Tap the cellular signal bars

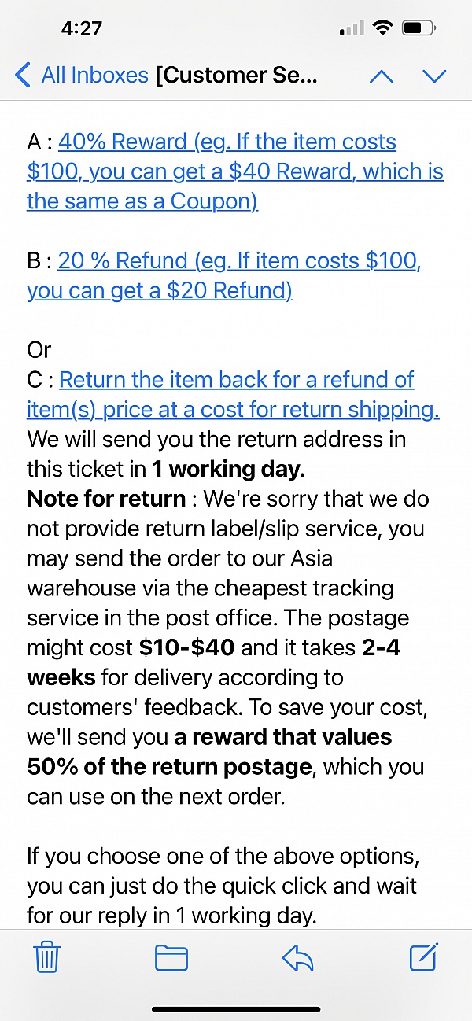click(352, 30)
